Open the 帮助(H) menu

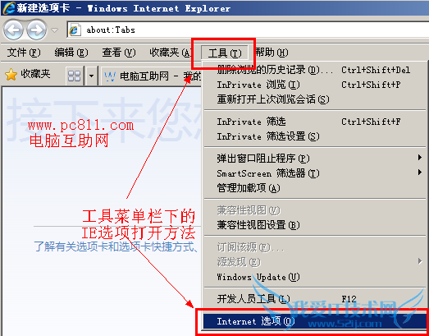click(272, 52)
